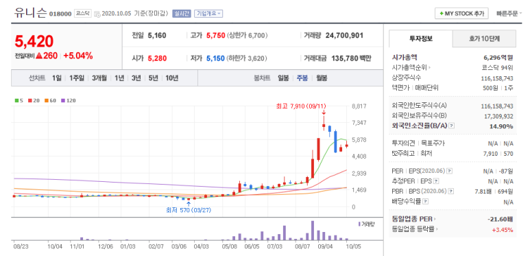
Task: Click help icon next to 외국인소진율(B/A)
Action: point(452,126)
